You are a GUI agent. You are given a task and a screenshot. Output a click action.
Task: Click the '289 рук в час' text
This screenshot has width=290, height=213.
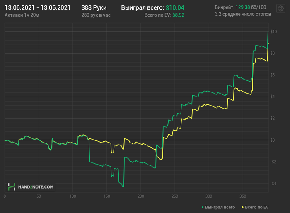click(x=96, y=15)
